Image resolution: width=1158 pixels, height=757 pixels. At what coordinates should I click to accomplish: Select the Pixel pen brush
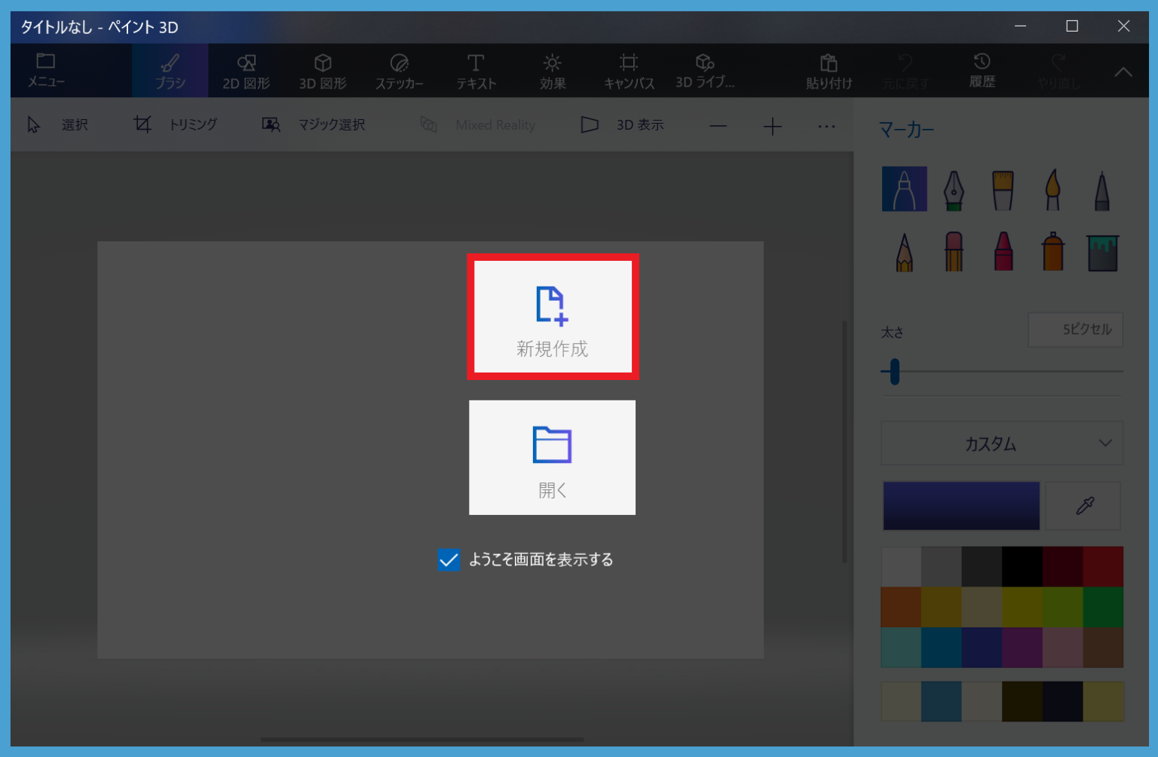pos(1102,189)
